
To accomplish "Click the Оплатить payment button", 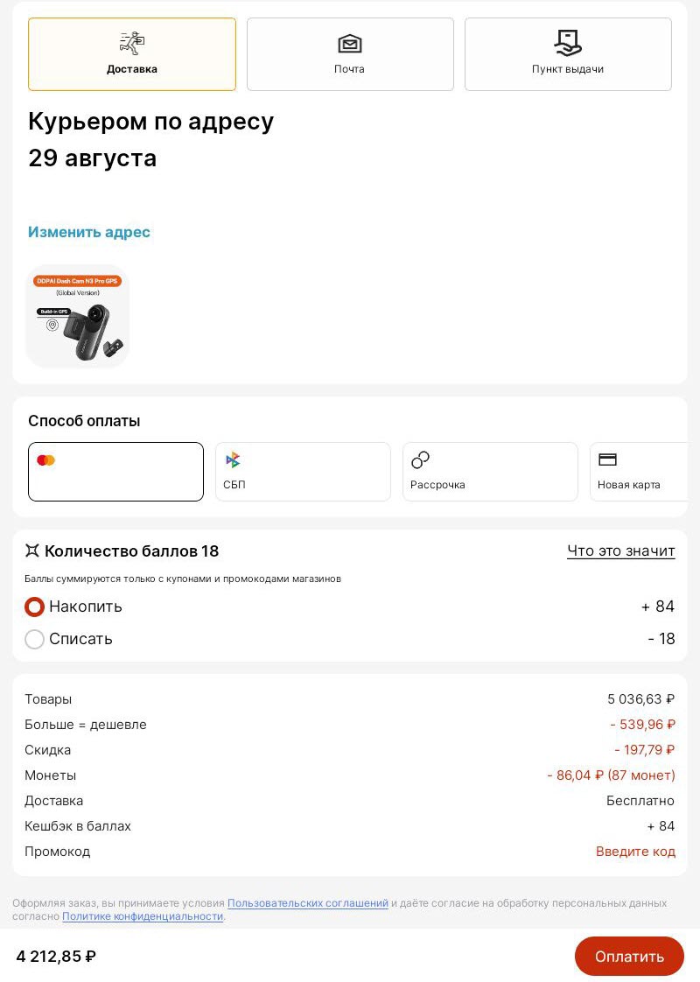I will pyautogui.click(x=628, y=956).
